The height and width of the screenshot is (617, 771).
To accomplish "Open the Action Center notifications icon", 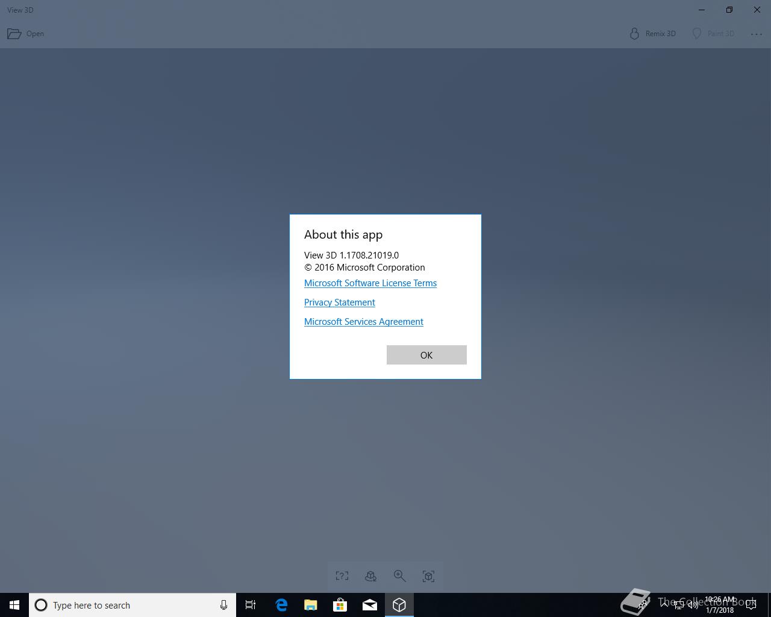I will tap(751, 605).
